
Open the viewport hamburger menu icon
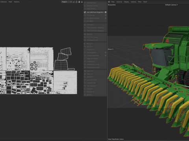click(109, 2)
